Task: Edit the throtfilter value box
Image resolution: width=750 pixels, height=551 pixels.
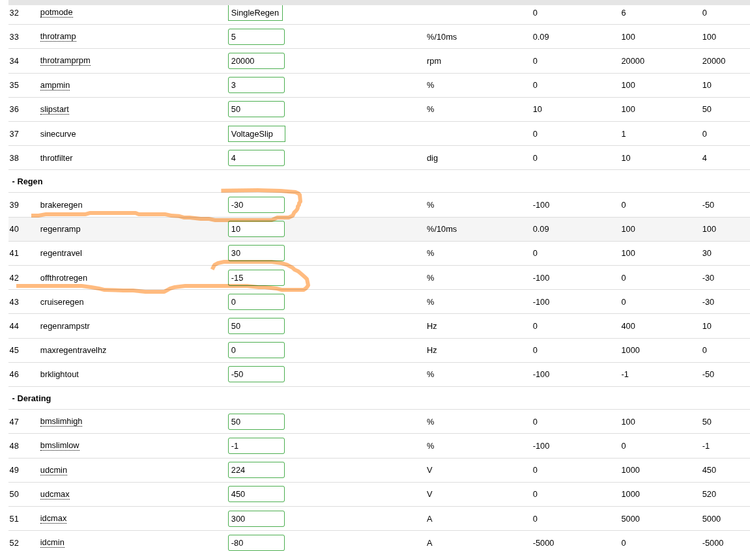Action: 256,158
